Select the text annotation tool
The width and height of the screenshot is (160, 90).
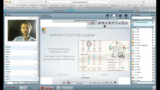[116, 23]
